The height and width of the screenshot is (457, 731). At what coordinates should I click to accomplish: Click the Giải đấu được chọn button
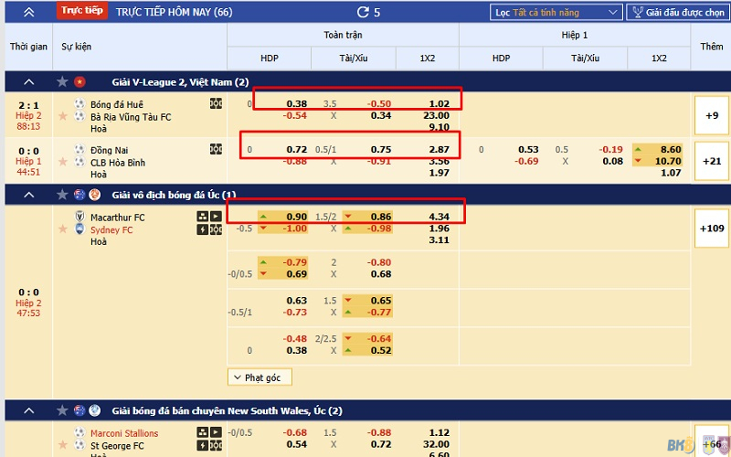coord(677,13)
